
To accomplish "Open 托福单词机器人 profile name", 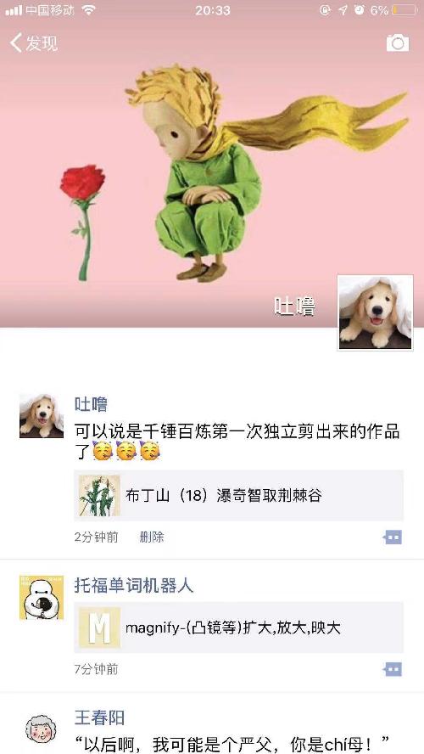I will 134,585.
